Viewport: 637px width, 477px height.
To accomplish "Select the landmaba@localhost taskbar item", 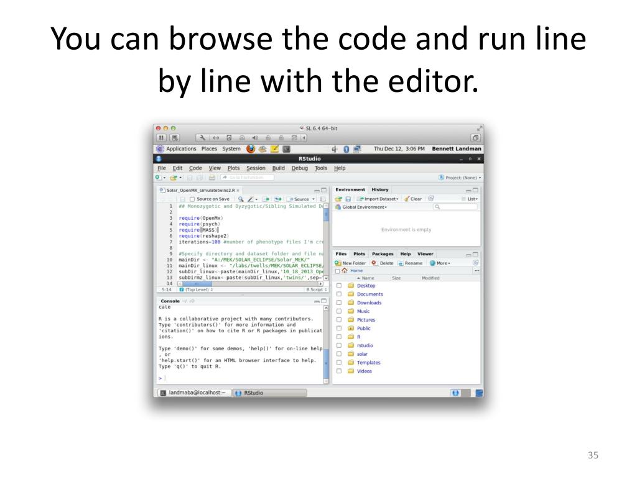I will (x=194, y=393).
